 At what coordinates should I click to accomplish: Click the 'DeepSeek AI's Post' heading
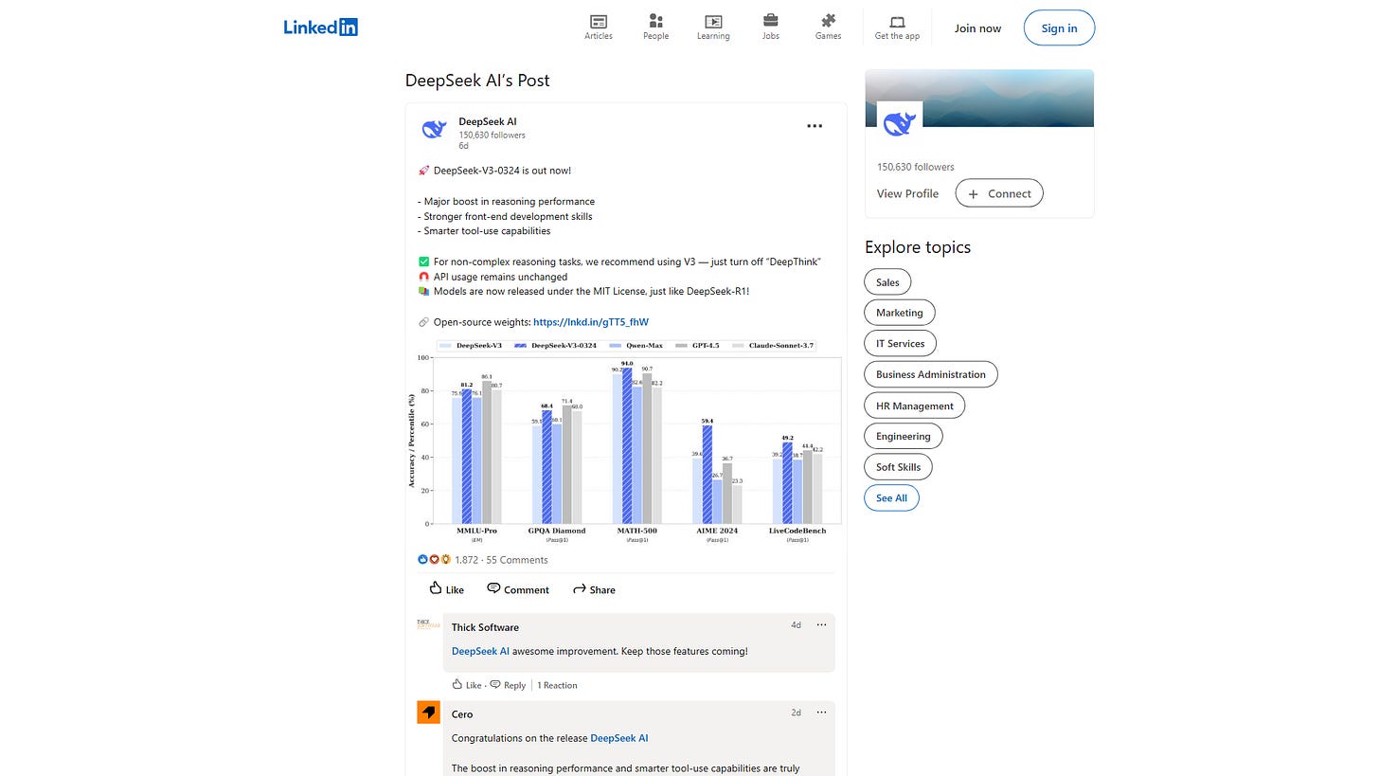click(477, 81)
